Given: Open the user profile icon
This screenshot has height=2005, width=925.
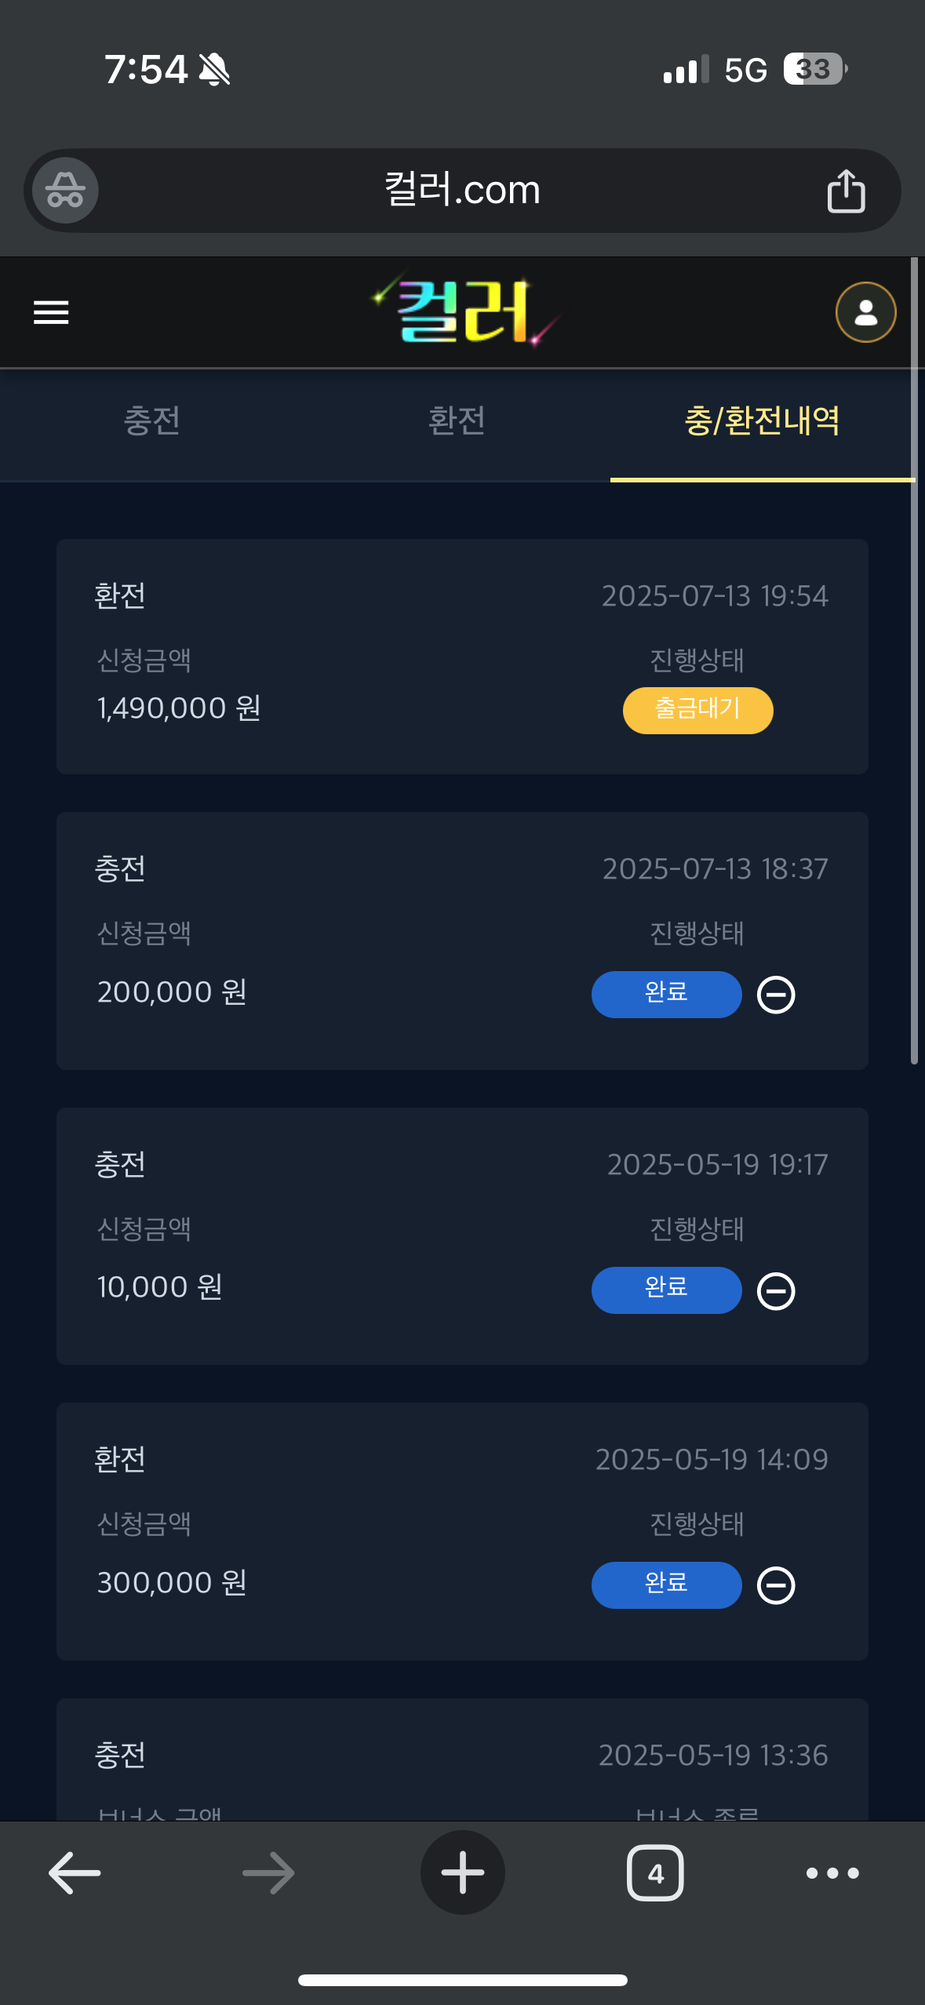Looking at the screenshot, I should click(x=865, y=312).
